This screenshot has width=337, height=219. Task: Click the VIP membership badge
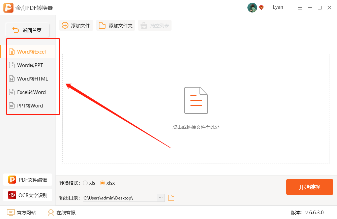coord(261,7)
